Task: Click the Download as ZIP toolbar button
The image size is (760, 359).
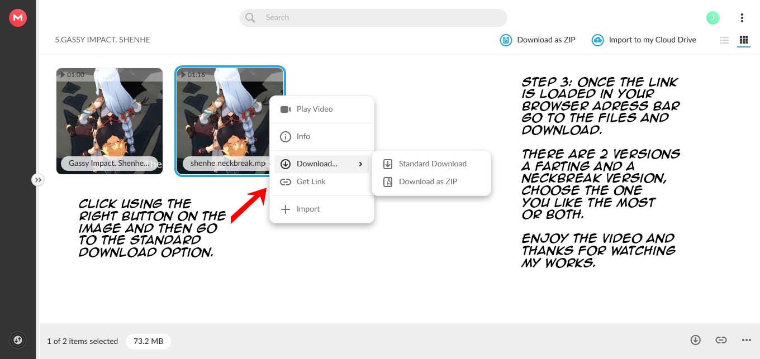Action: click(x=537, y=40)
